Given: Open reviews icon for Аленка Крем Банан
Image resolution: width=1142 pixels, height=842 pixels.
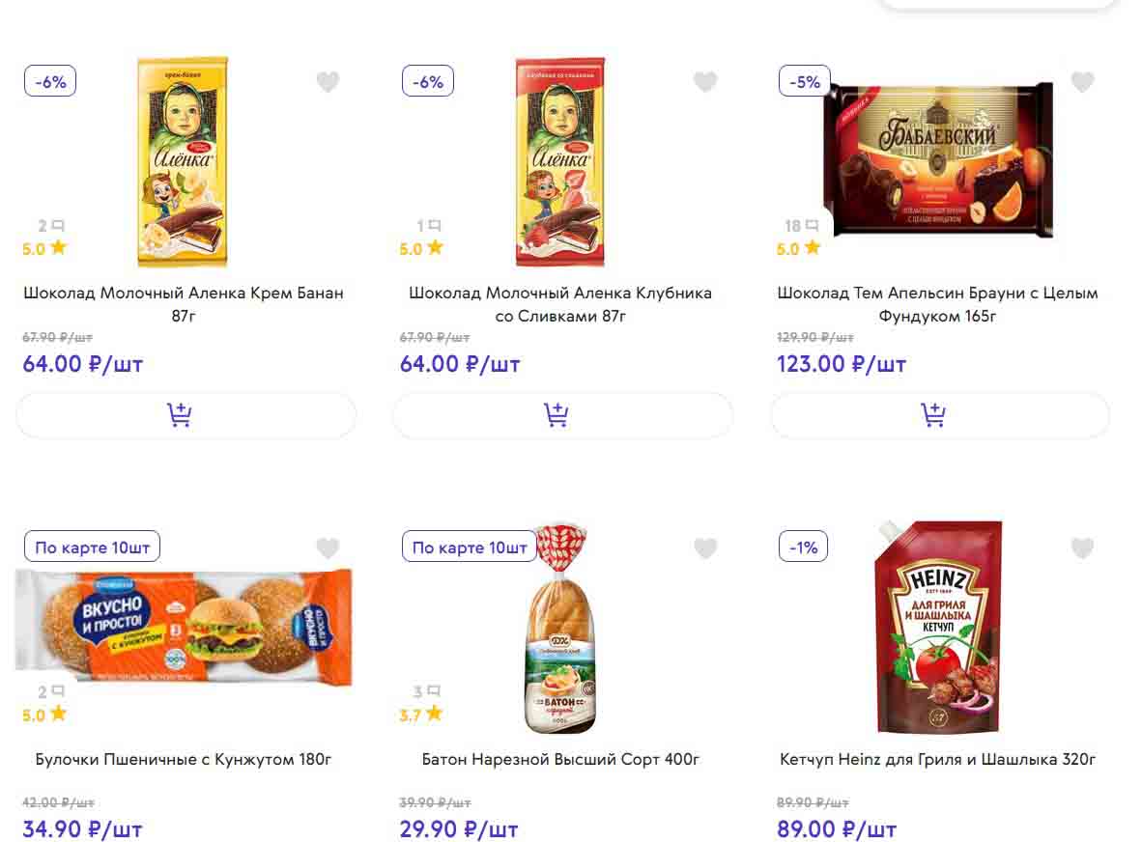Looking at the screenshot, I should click(x=52, y=226).
